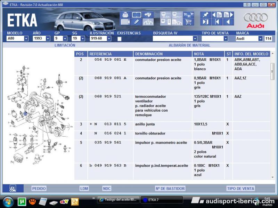
Task: Click the parts list scrollbar thumb
Action: 272,71
